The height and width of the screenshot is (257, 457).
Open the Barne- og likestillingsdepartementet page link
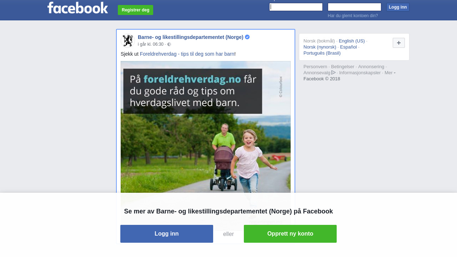(191, 37)
